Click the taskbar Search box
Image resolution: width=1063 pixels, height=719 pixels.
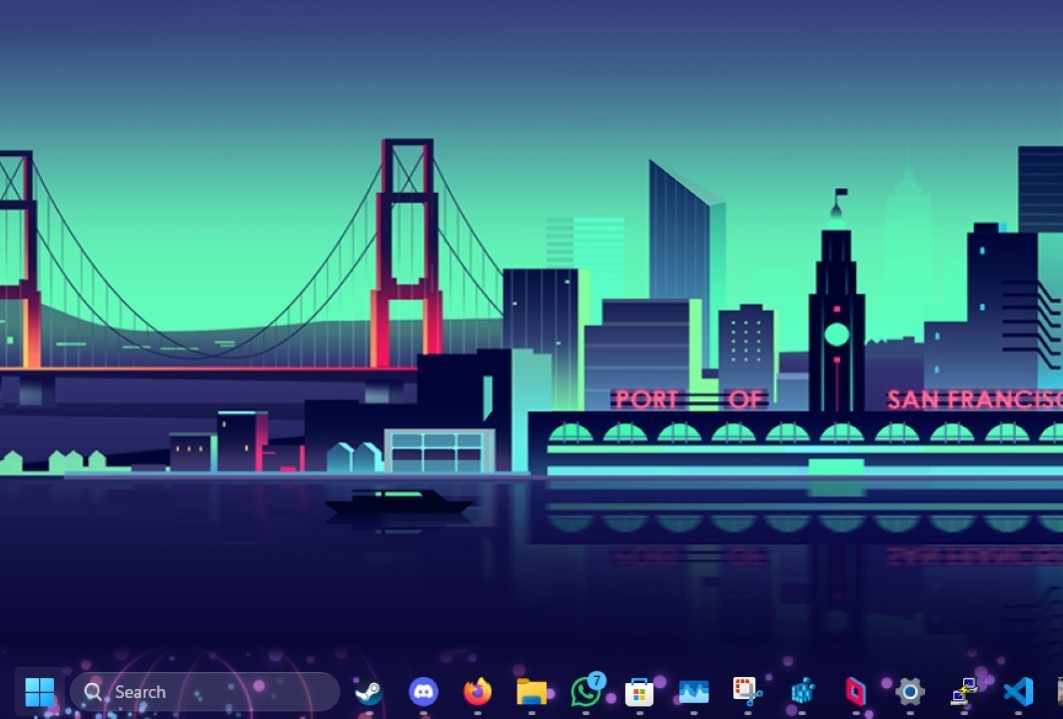(x=205, y=692)
